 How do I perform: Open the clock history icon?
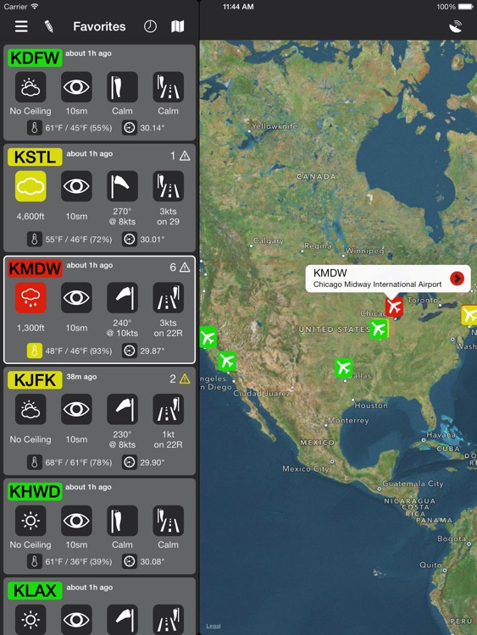pos(150,27)
